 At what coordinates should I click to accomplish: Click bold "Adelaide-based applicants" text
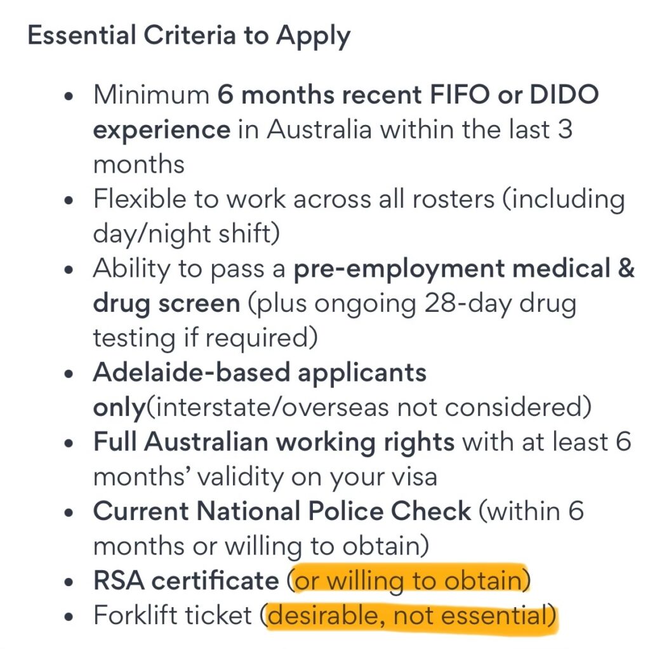(260, 372)
